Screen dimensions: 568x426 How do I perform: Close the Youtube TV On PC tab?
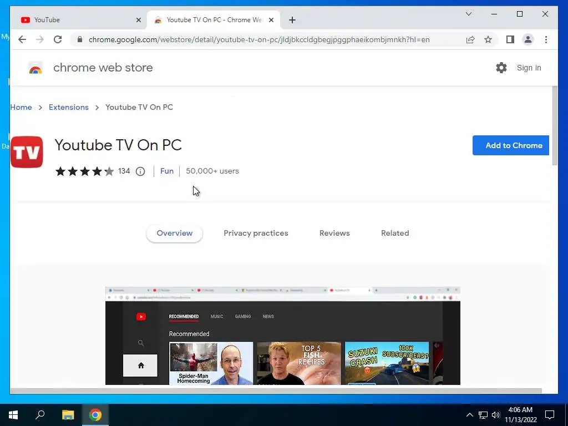tap(271, 20)
